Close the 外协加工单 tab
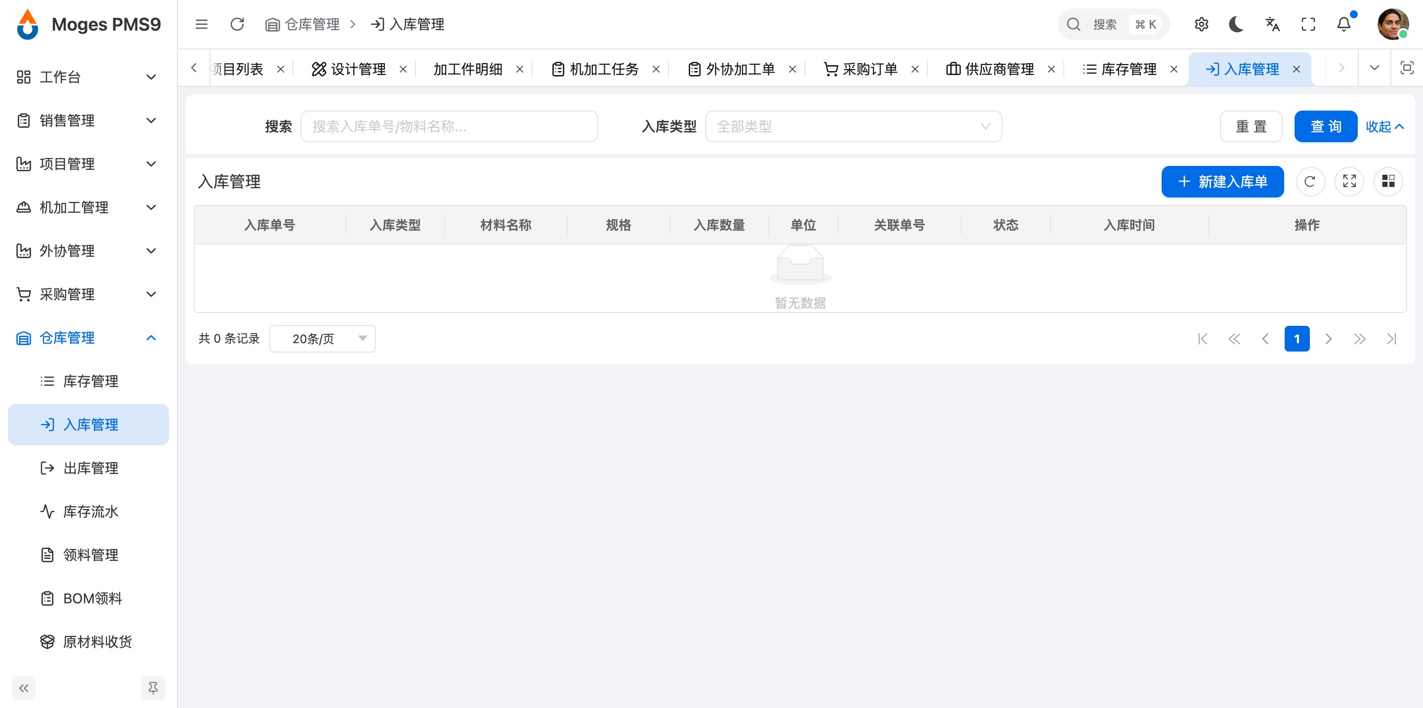The image size is (1423, 708). coord(792,69)
